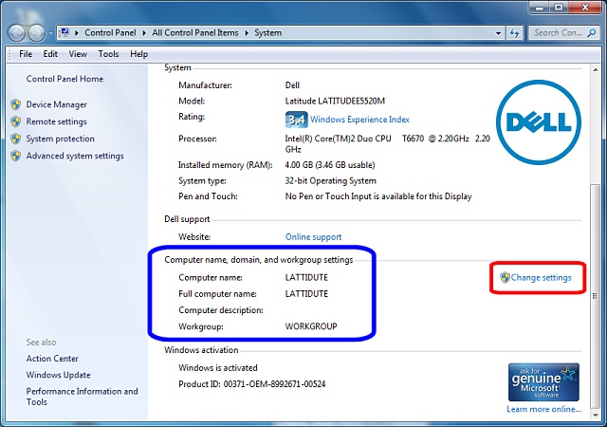
Task: Click the Refresh button next to address bar
Action: 514,33
